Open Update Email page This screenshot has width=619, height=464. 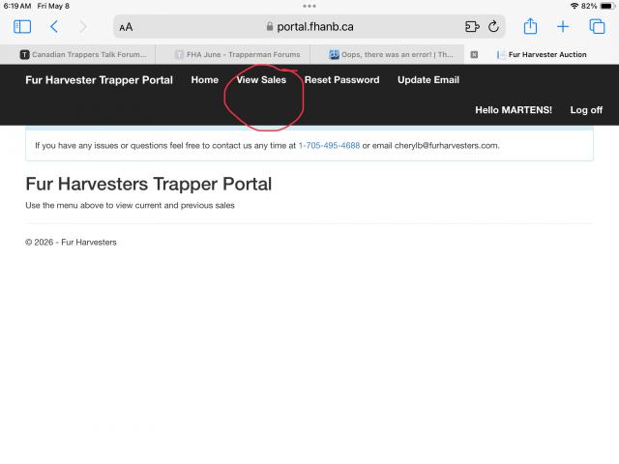click(x=428, y=79)
